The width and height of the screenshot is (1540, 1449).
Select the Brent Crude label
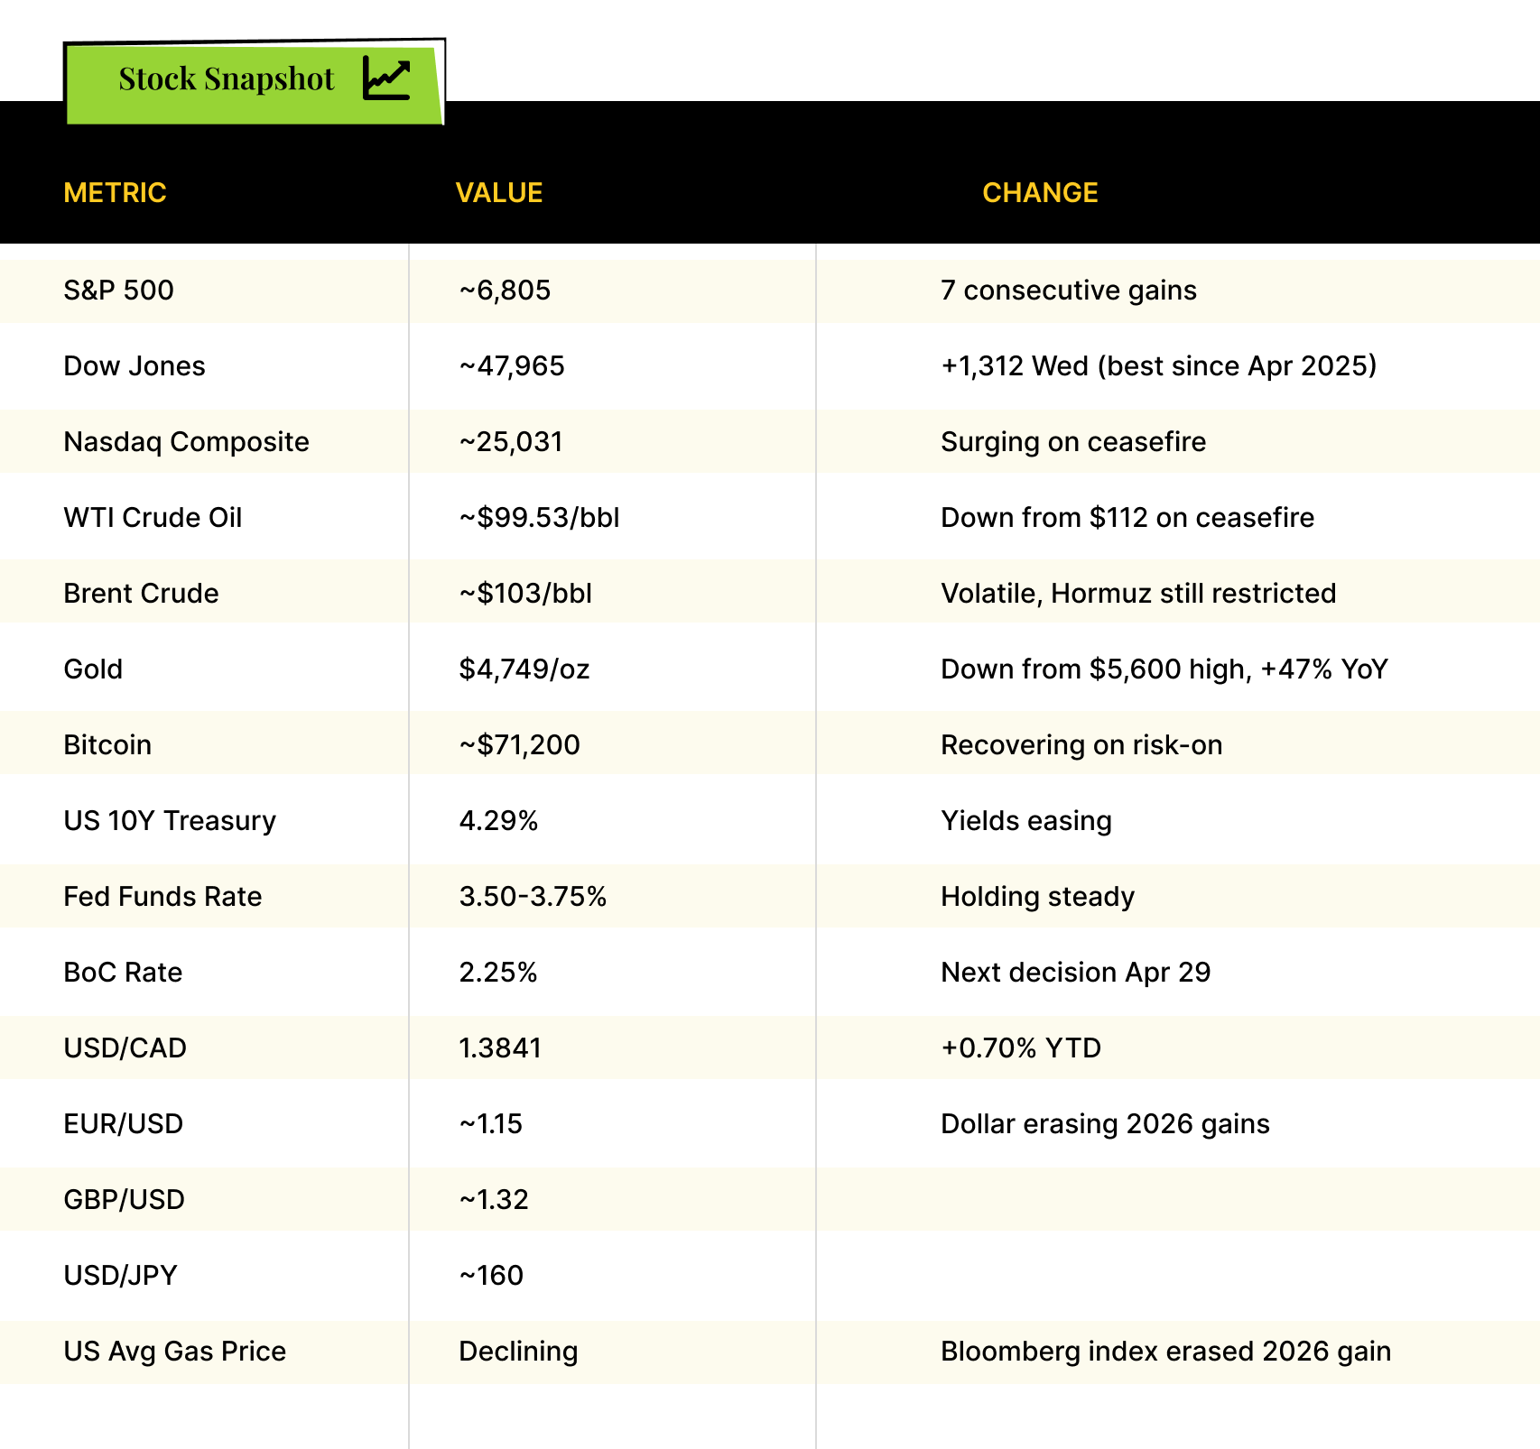pyautogui.click(x=141, y=594)
